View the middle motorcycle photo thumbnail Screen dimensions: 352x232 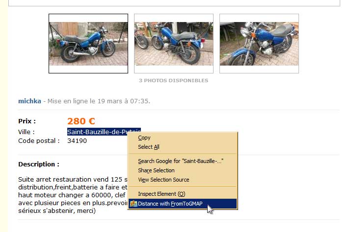coord(174,44)
